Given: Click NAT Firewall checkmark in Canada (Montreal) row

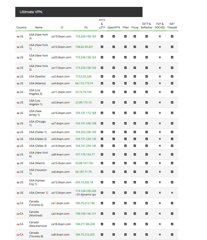Looking at the screenshot, I should [x=172, y=213].
